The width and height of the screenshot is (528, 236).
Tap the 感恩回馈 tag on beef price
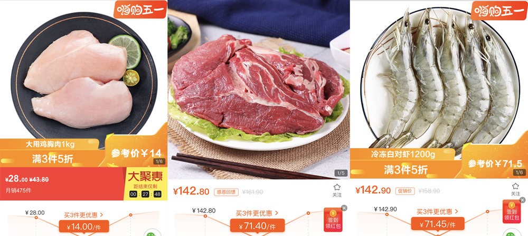pos(226,192)
